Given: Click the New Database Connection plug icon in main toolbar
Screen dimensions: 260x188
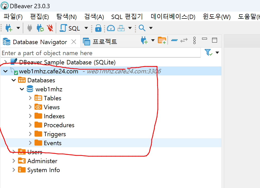Looking at the screenshot, I should (9, 28).
